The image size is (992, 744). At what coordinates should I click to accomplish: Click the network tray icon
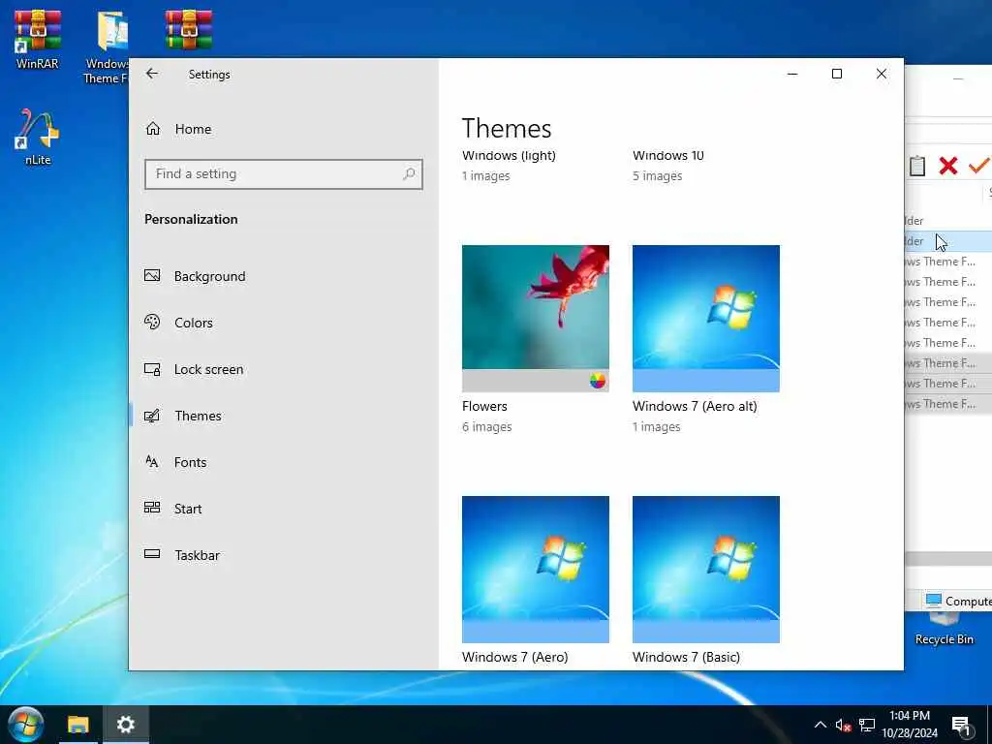pos(867,725)
